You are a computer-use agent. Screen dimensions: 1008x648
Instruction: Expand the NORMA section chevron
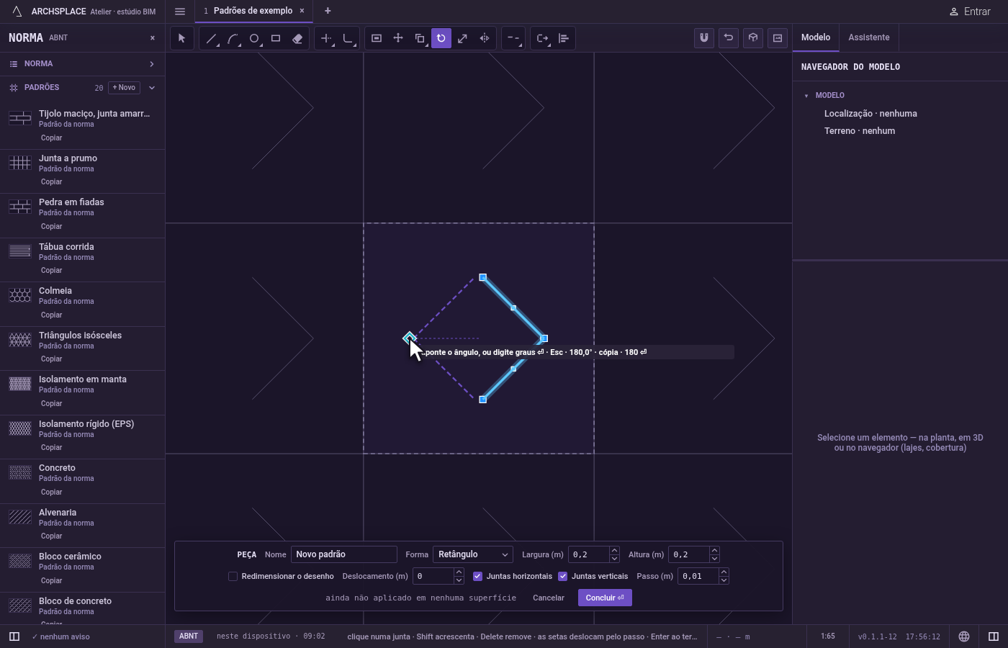click(152, 64)
